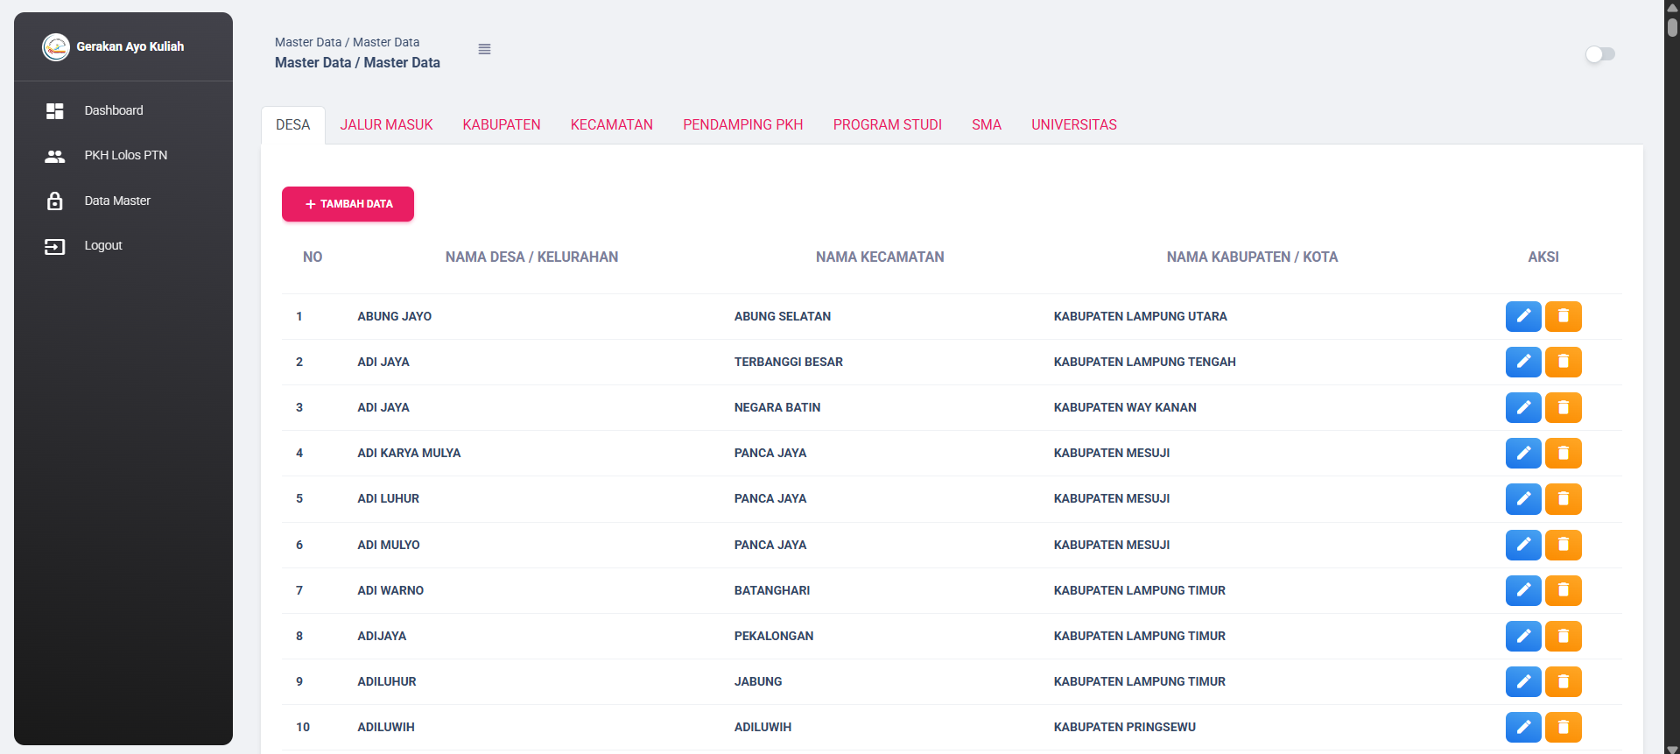Delete ADI JAYA in Negara Batin
Image resolution: width=1680 pixels, height=754 pixels.
1564,407
